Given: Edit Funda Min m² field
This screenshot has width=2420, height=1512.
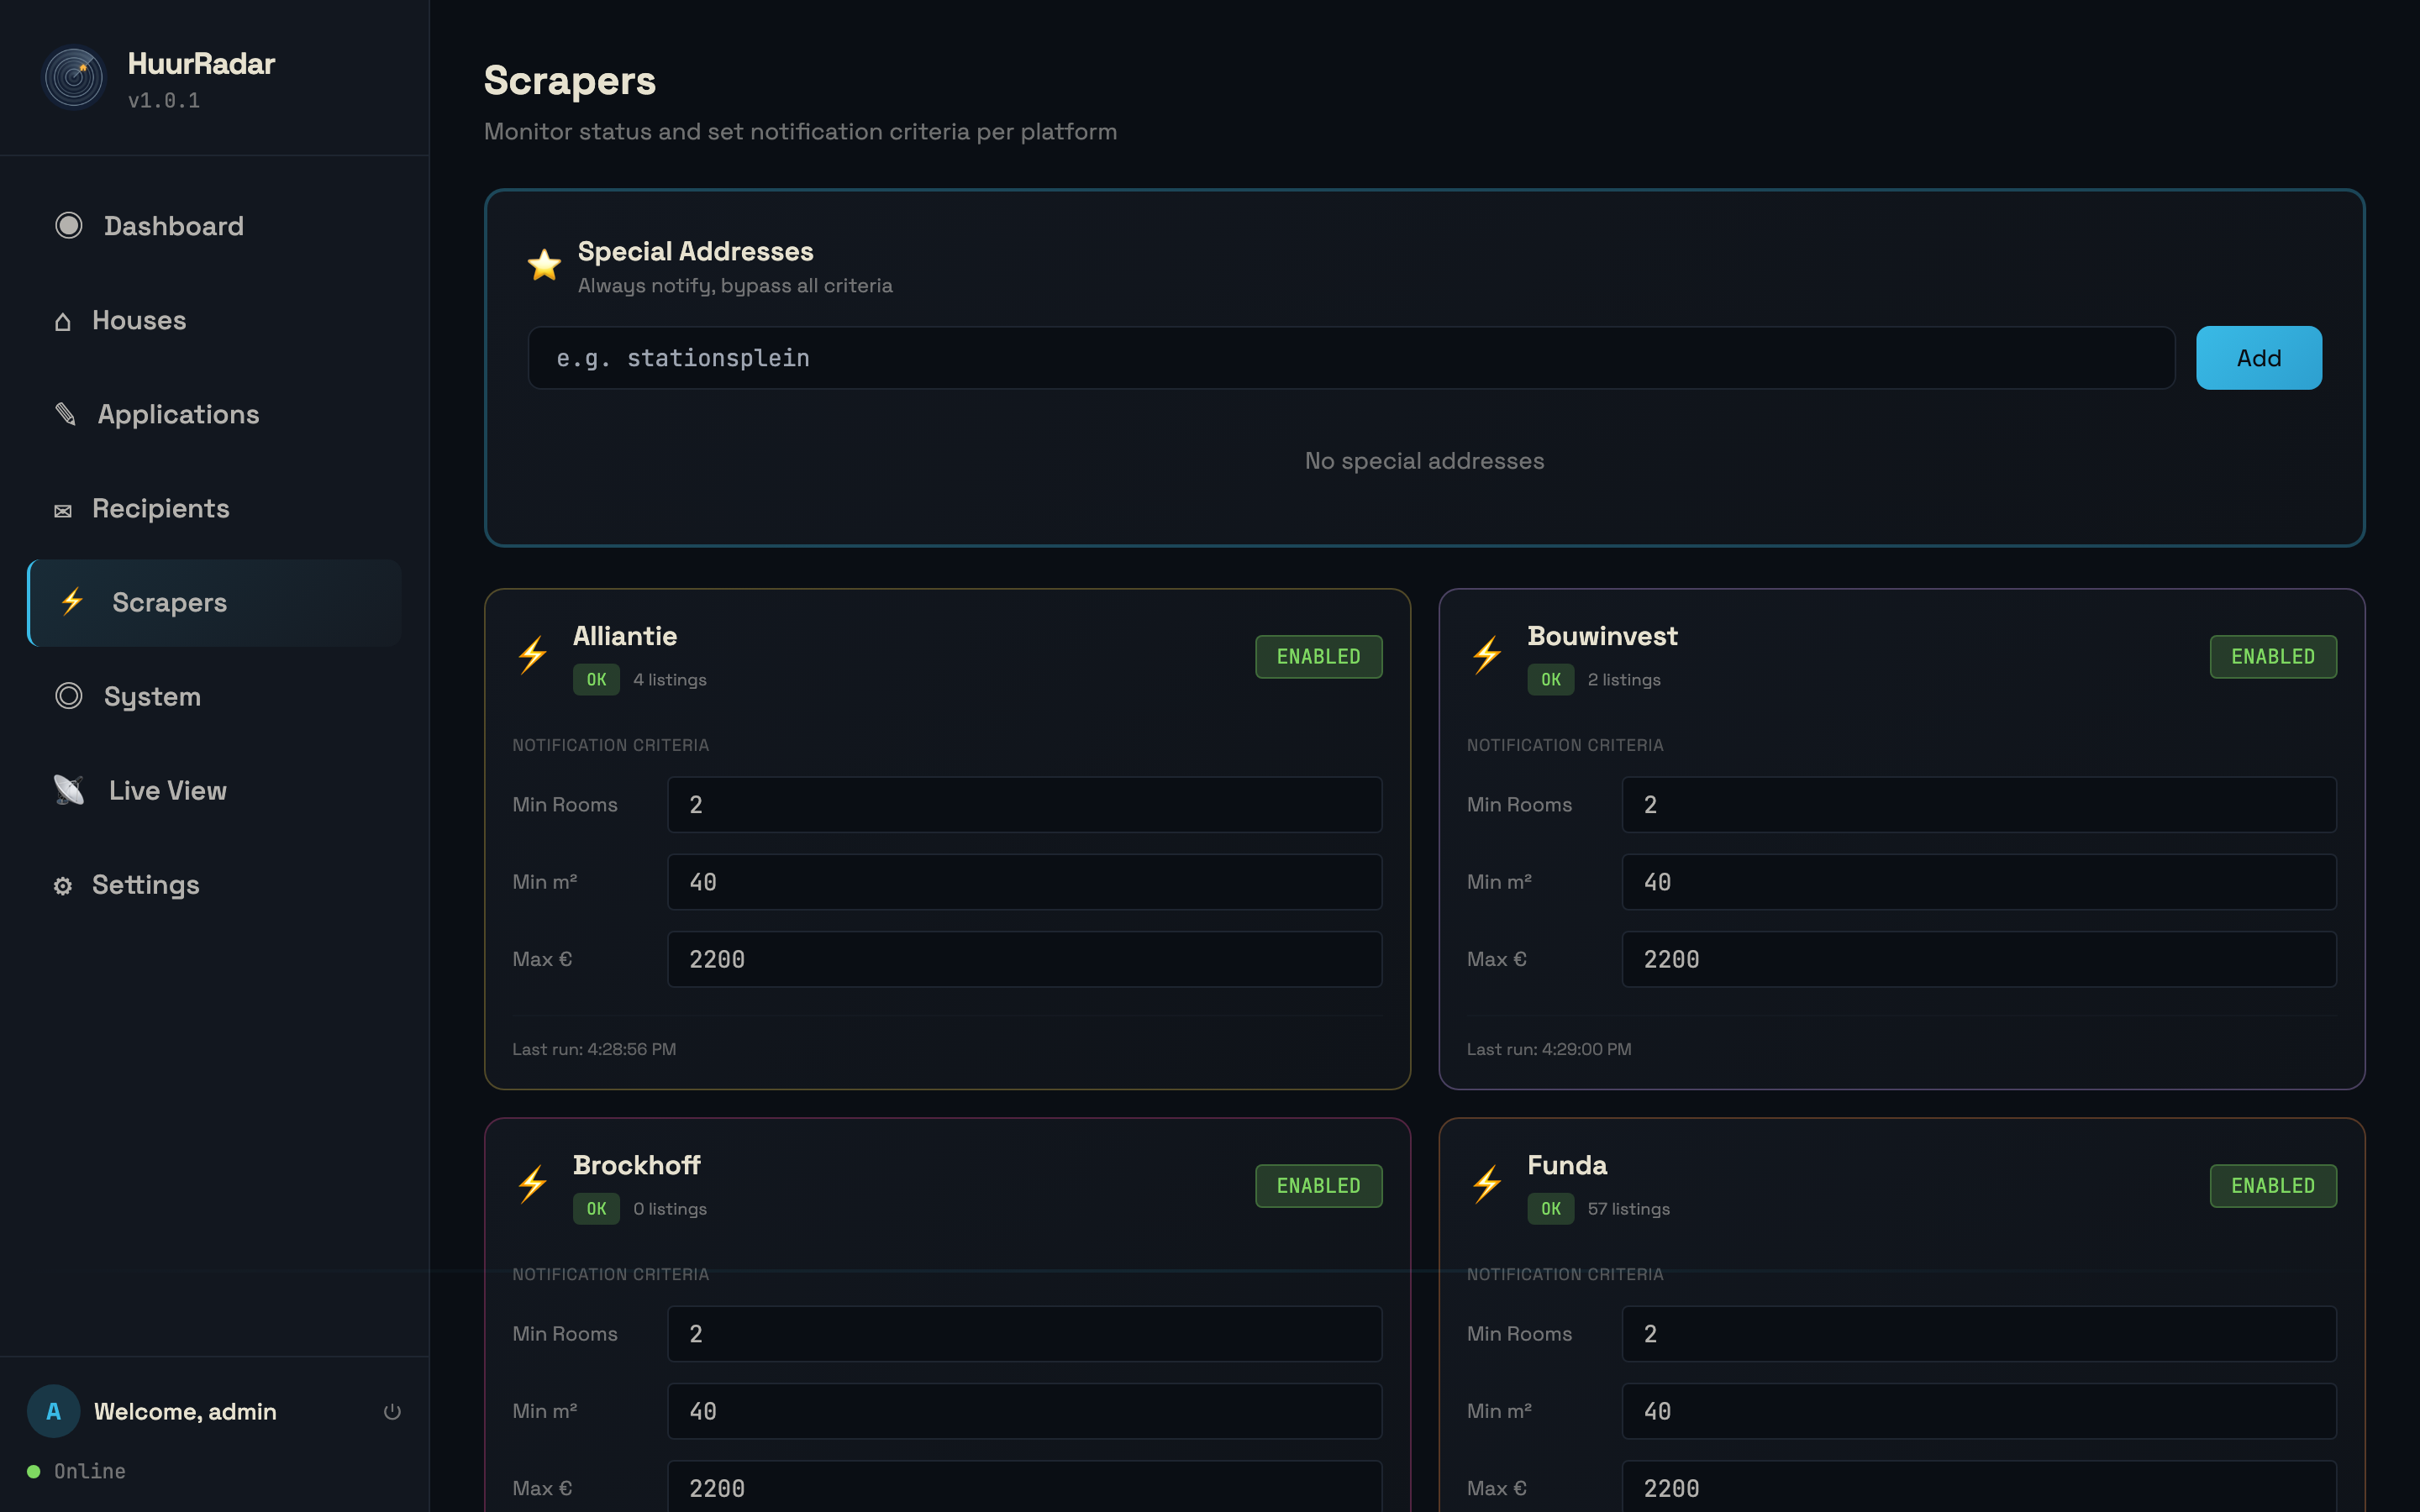Looking at the screenshot, I should click(x=1978, y=1411).
